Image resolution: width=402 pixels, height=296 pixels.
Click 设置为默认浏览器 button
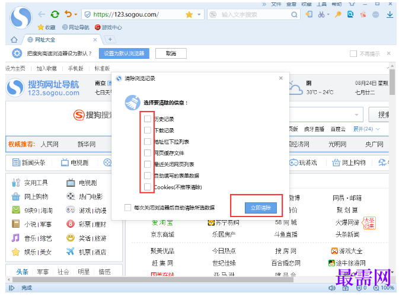pyautogui.click(x=124, y=53)
